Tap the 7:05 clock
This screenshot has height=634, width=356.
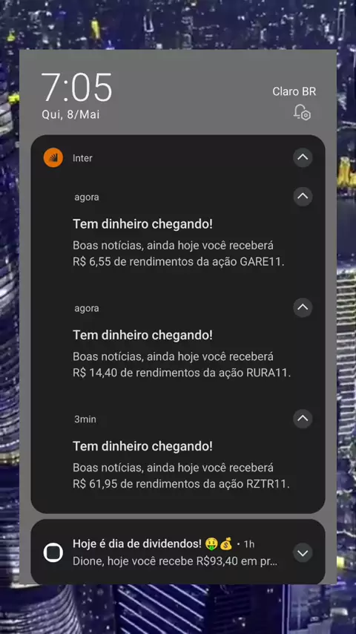pyautogui.click(x=77, y=87)
